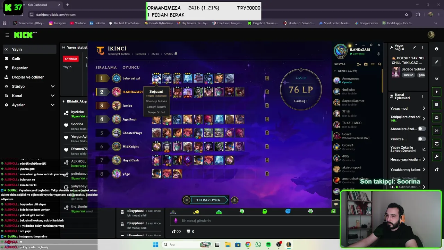Open Spotify from the Windows taskbar
Viewport: 444px width, 250px height.
coord(268,244)
